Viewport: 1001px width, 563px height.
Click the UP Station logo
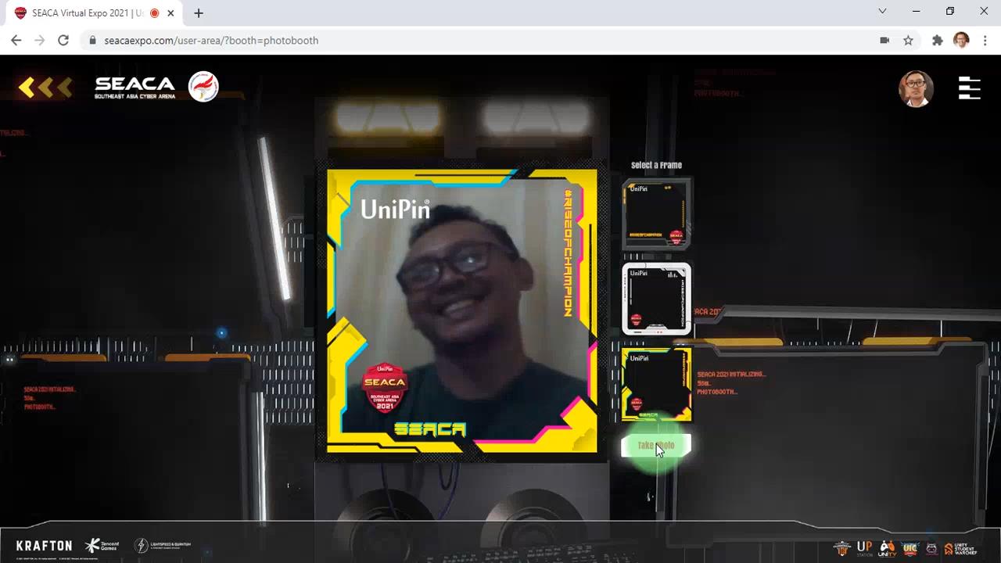pyautogui.click(x=864, y=549)
